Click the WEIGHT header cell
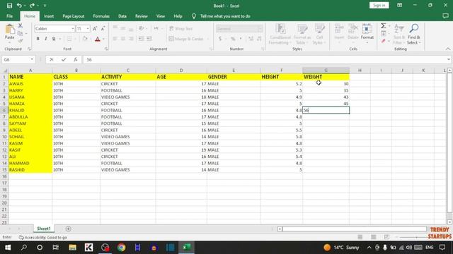Image resolution: width=453 pixels, height=254 pixels. (x=326, y=77)
